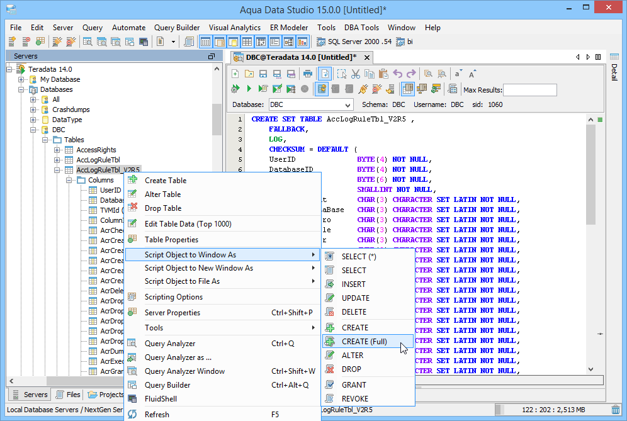Viewport: 627px width, 421px height.
Task: Choose Script Object to New Window As
Action: click(x=223, y=268)
